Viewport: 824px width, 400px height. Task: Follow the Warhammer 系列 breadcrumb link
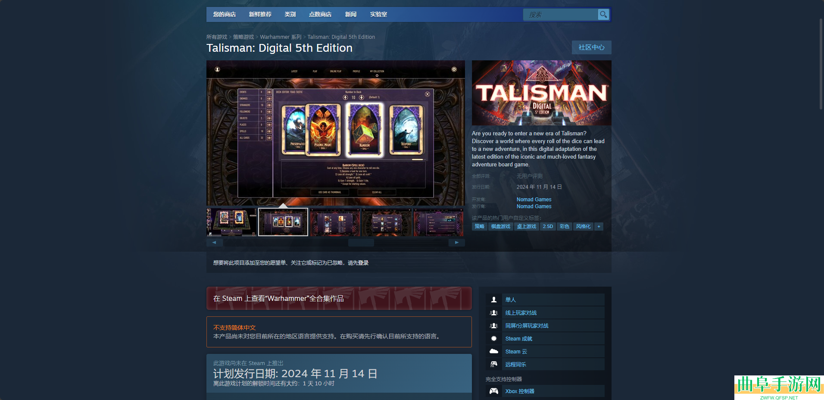(x=281, y=37)
